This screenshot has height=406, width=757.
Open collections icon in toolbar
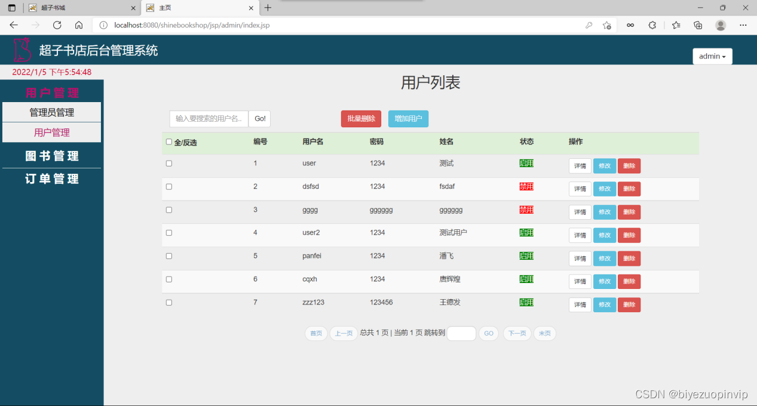point(698,25)
